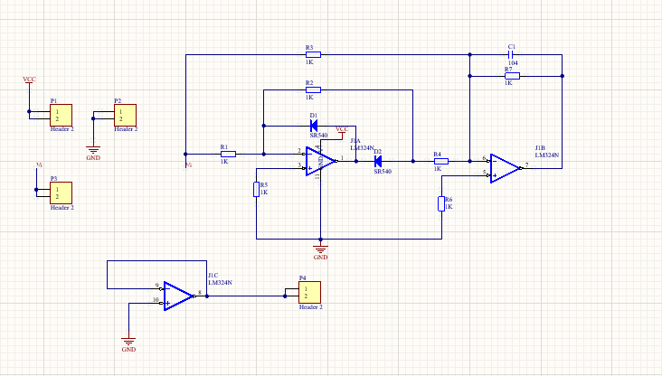Viewport: 662px width, 376px height.
Task: Click R7 designator text
Action: tap(508, 69)
